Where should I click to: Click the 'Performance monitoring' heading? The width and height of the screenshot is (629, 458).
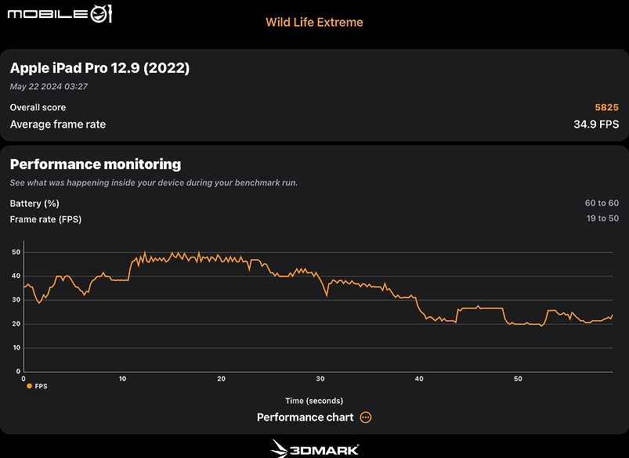point(96,164)
